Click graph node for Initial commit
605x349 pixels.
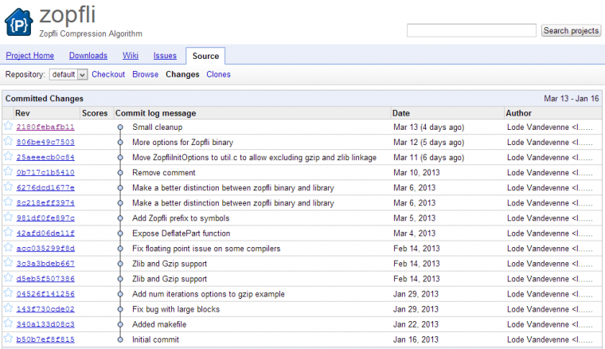click(120, 339)
